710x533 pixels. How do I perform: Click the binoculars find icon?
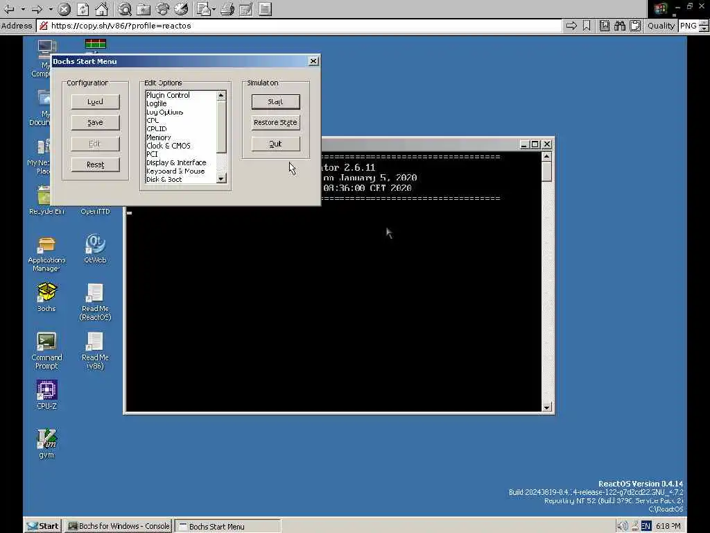[620, 26]
